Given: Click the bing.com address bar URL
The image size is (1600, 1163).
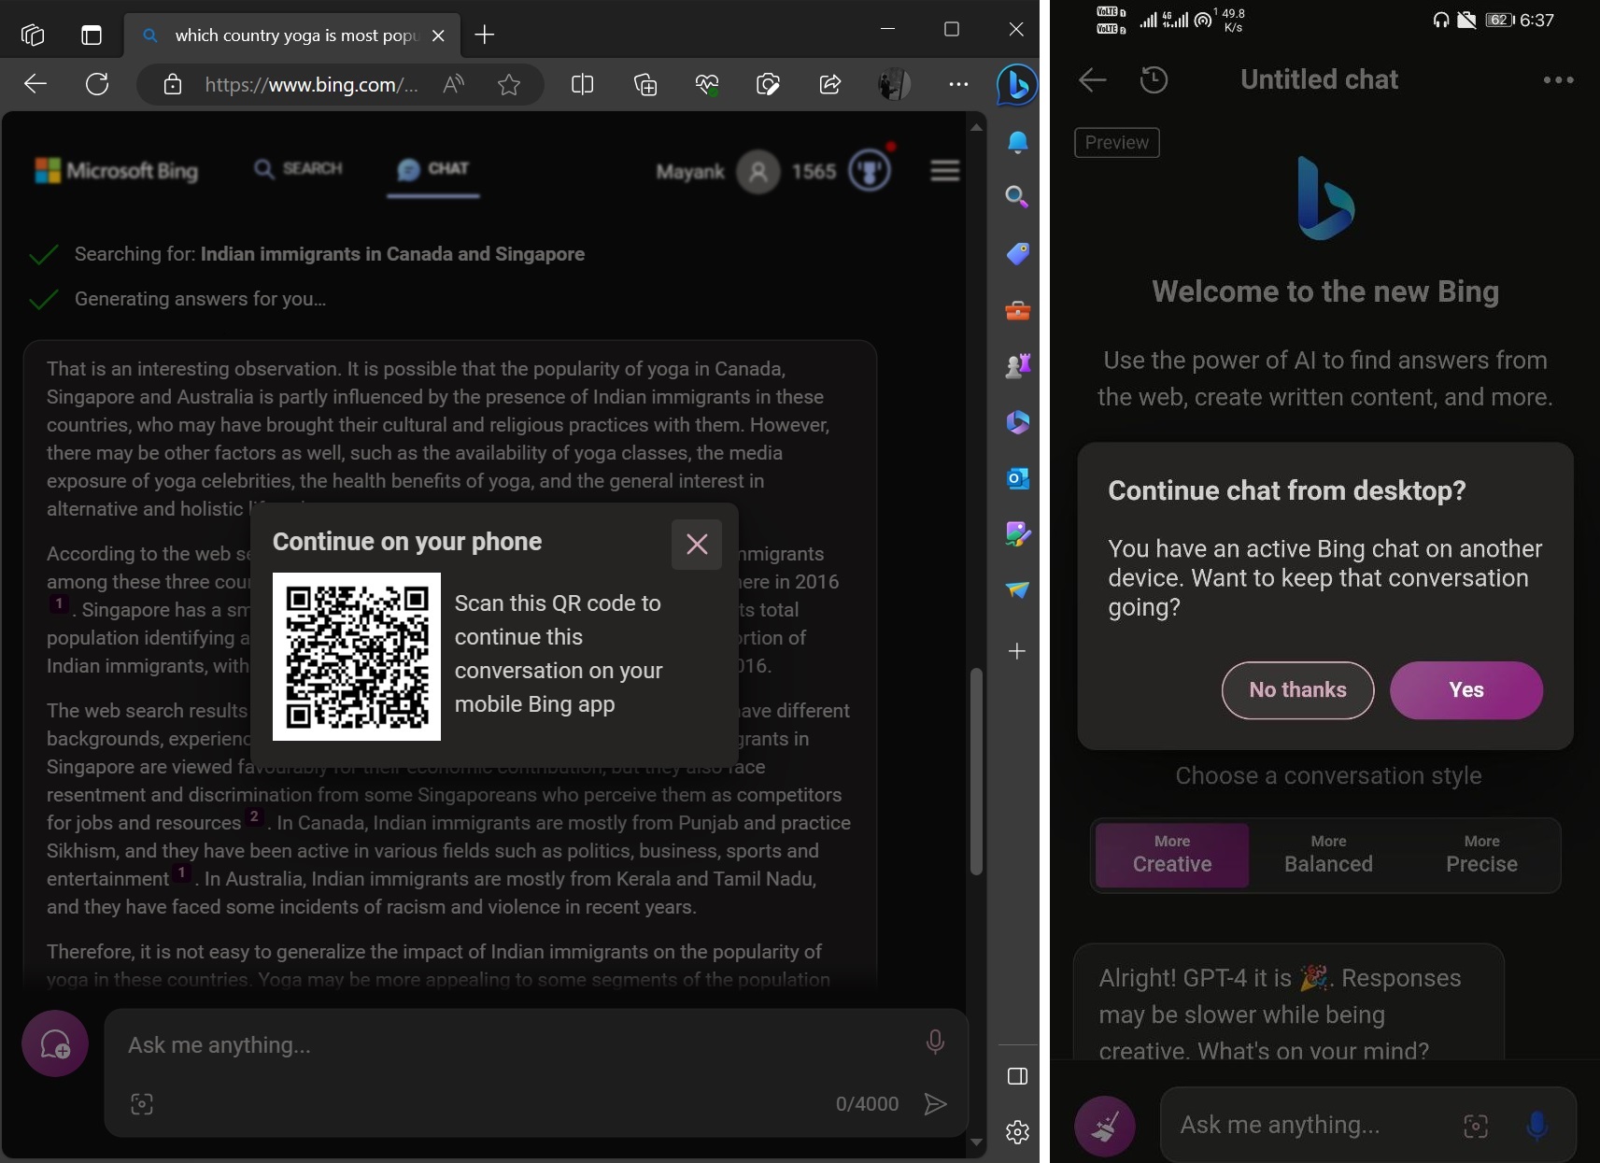Looking at the screenshot, I should pos(310,85).
